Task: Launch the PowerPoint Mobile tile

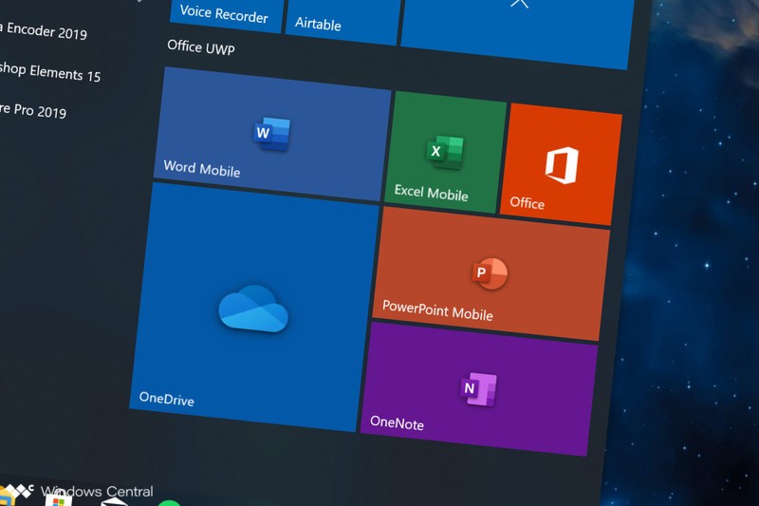Action: (491, 274)
